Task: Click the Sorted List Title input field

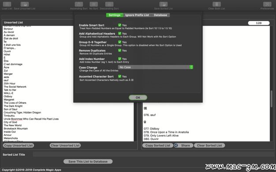Action: (153, 154)
